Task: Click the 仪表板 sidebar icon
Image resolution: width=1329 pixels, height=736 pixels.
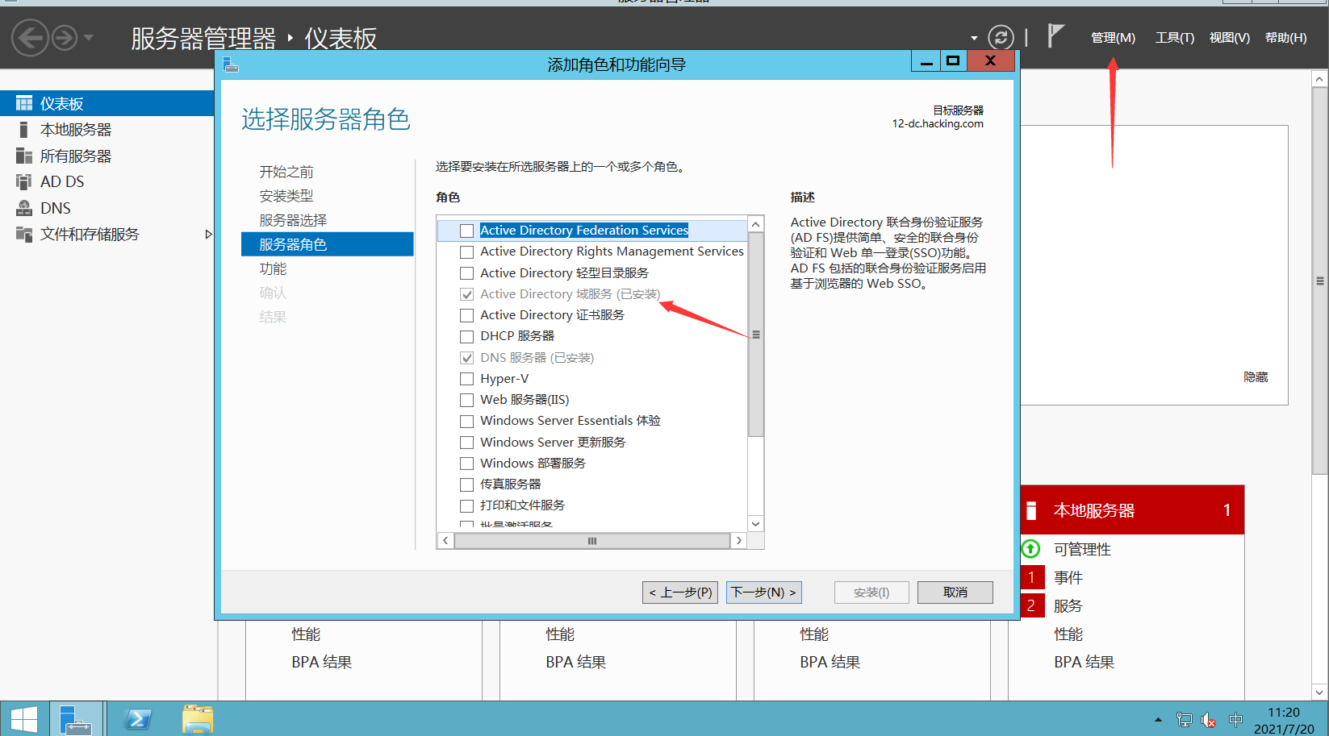Action: (24, 103)
